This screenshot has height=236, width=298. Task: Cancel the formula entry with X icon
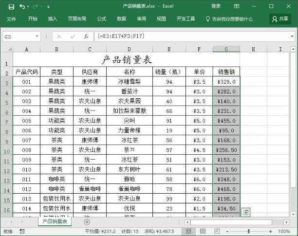(x=59, y=36)
